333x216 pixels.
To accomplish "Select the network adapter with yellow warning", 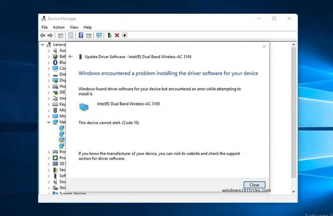I will [62, 140].
